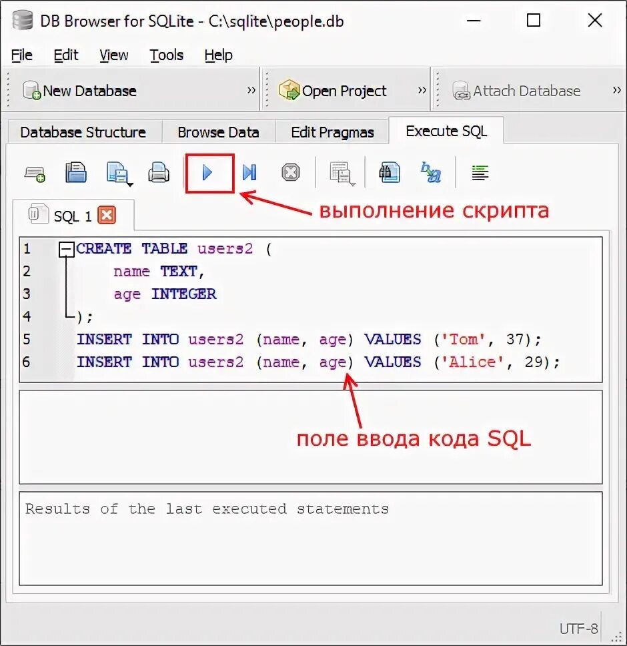627x646 pixels.
Task: Open the Tools menu
Action: coord(166,55)
